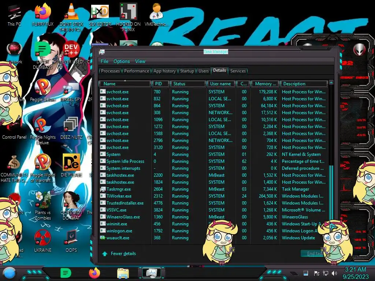375x281 pixels.
Task: Launch Peggle Nights Deluxe shortcut
Action: coord(42,131)
